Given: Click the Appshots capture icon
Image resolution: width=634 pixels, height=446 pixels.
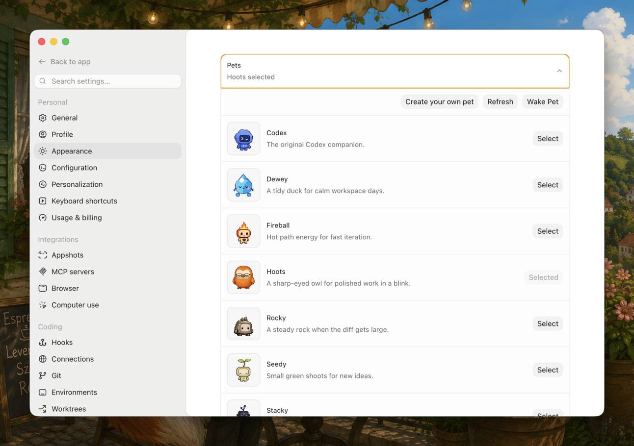Looking at the screenshot, I should click(x=43, y=255).
